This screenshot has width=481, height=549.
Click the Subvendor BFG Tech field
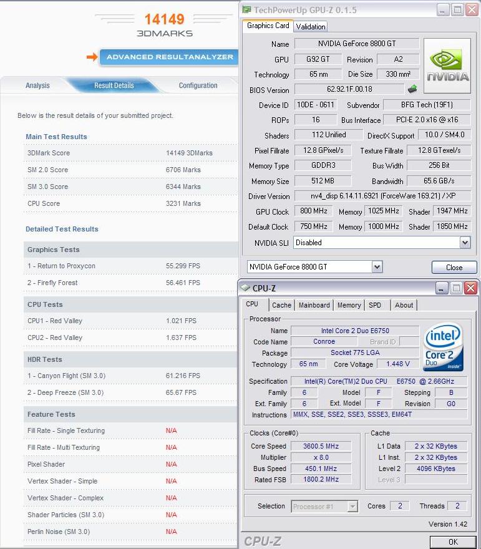click(427, 105)
